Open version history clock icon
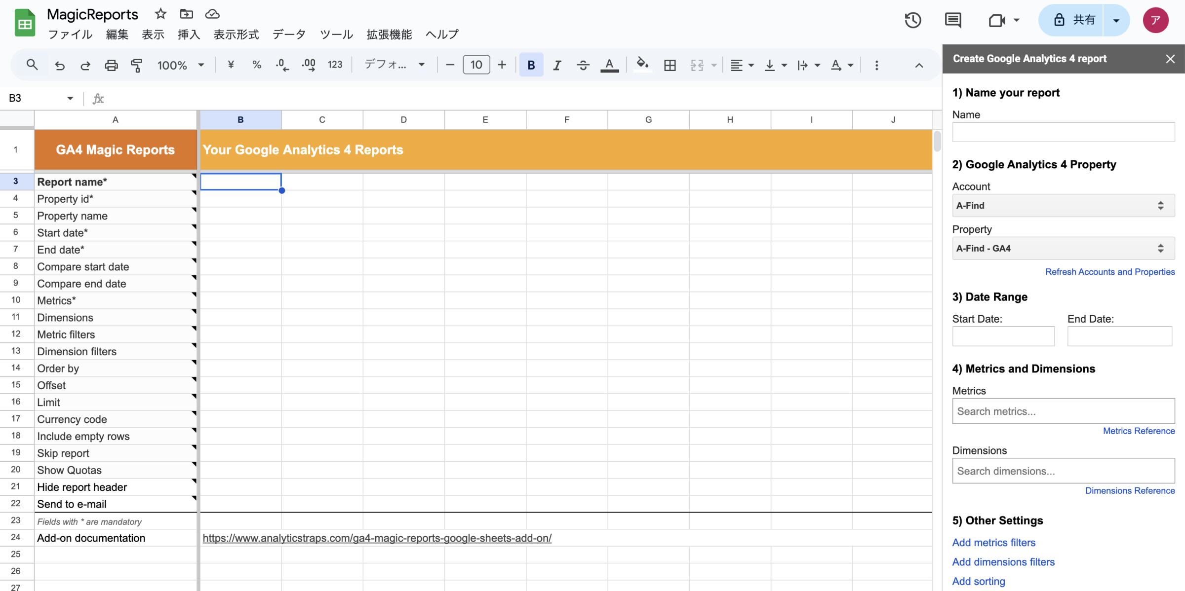 [x=912, y=20]
